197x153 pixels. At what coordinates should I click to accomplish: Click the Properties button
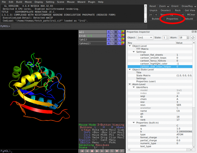(x=172, y=19)
